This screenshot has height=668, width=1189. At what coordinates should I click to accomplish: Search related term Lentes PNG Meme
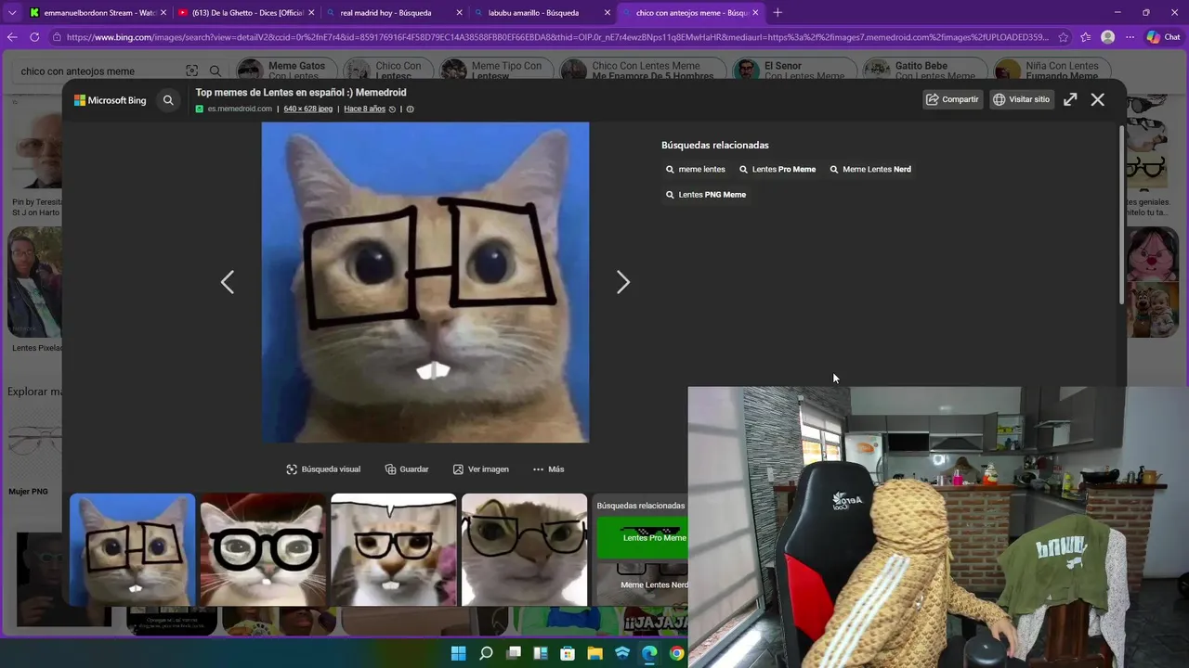click(x=706, y=195)
